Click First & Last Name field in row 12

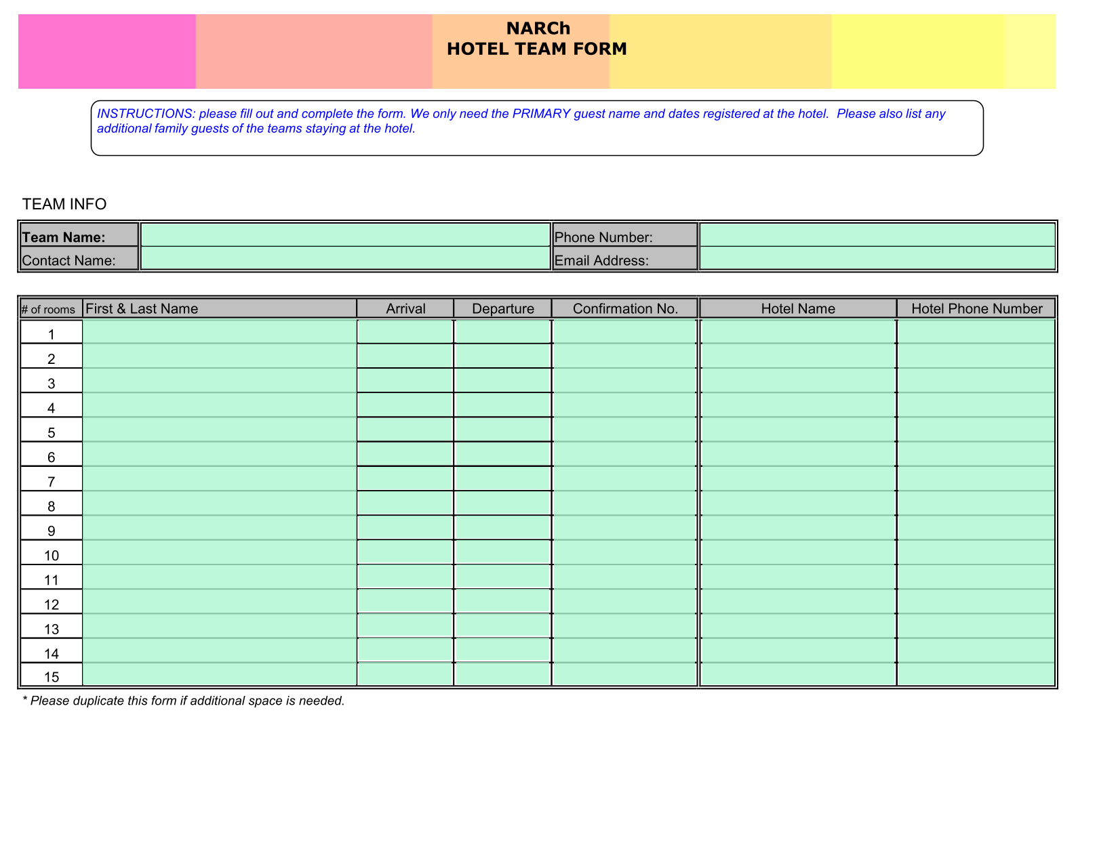point(220,601)
